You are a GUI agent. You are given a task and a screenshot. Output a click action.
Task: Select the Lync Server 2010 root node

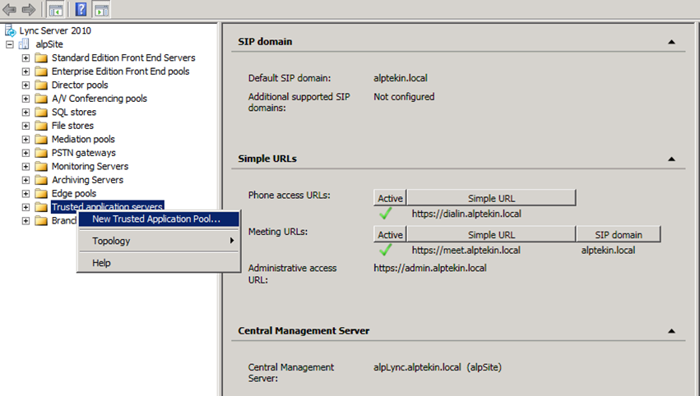click(55, 30)
